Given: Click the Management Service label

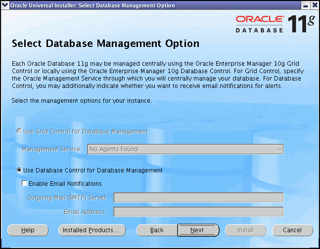Looking at the screenshot, I should point(52,149).
